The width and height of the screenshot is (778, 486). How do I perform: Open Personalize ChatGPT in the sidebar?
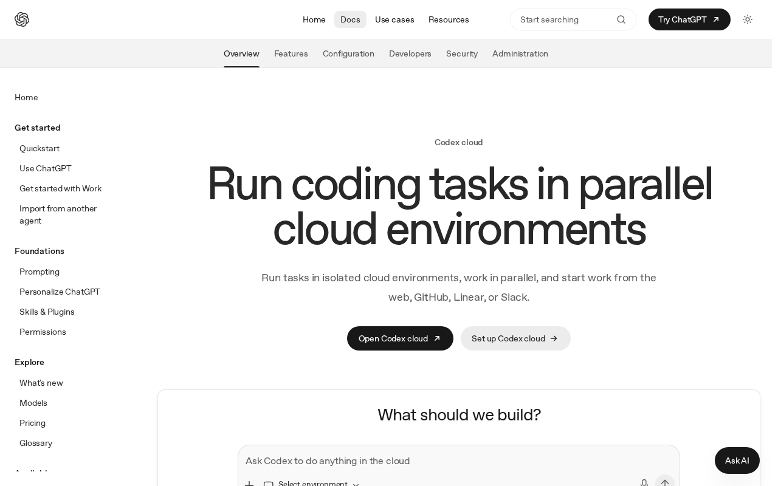coord(60,292)
